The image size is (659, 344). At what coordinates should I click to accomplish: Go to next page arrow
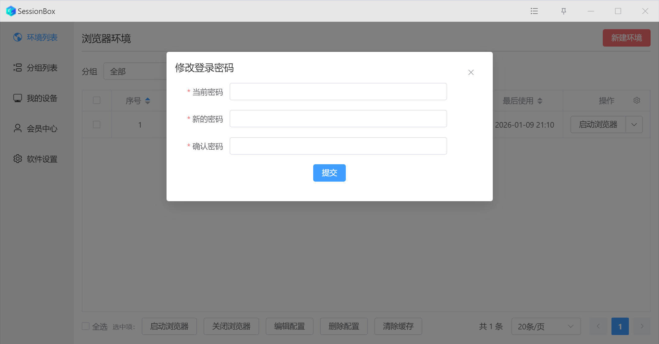(x=642, y=326)
